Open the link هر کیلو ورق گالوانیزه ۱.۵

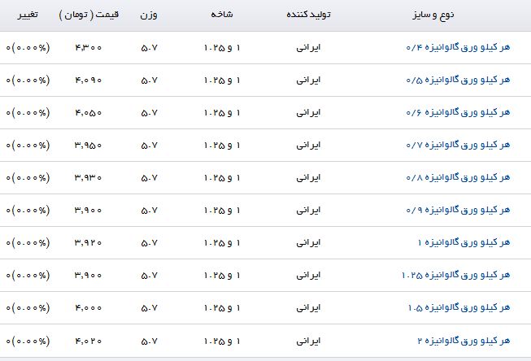click(459, 307)
